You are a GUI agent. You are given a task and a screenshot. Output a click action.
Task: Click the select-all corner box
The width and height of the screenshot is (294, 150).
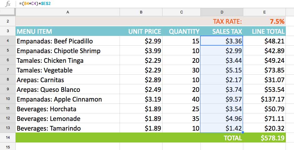[x=8, y=12]
